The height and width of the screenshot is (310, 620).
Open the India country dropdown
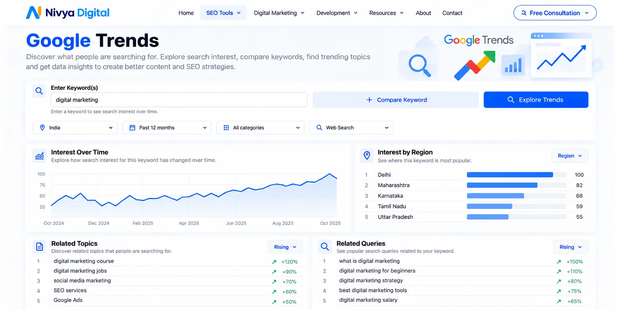76,127
